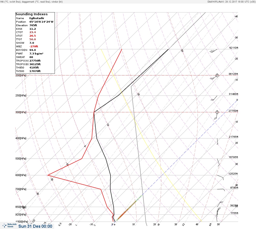Click the tropopause diamond marker at 300 hPa
This screenshot has height=229, width=256.
pos(217,112)
